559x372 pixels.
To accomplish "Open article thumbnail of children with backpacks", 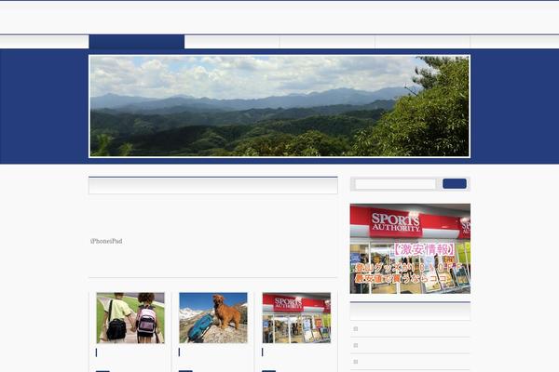I will (x=130, y=318).
